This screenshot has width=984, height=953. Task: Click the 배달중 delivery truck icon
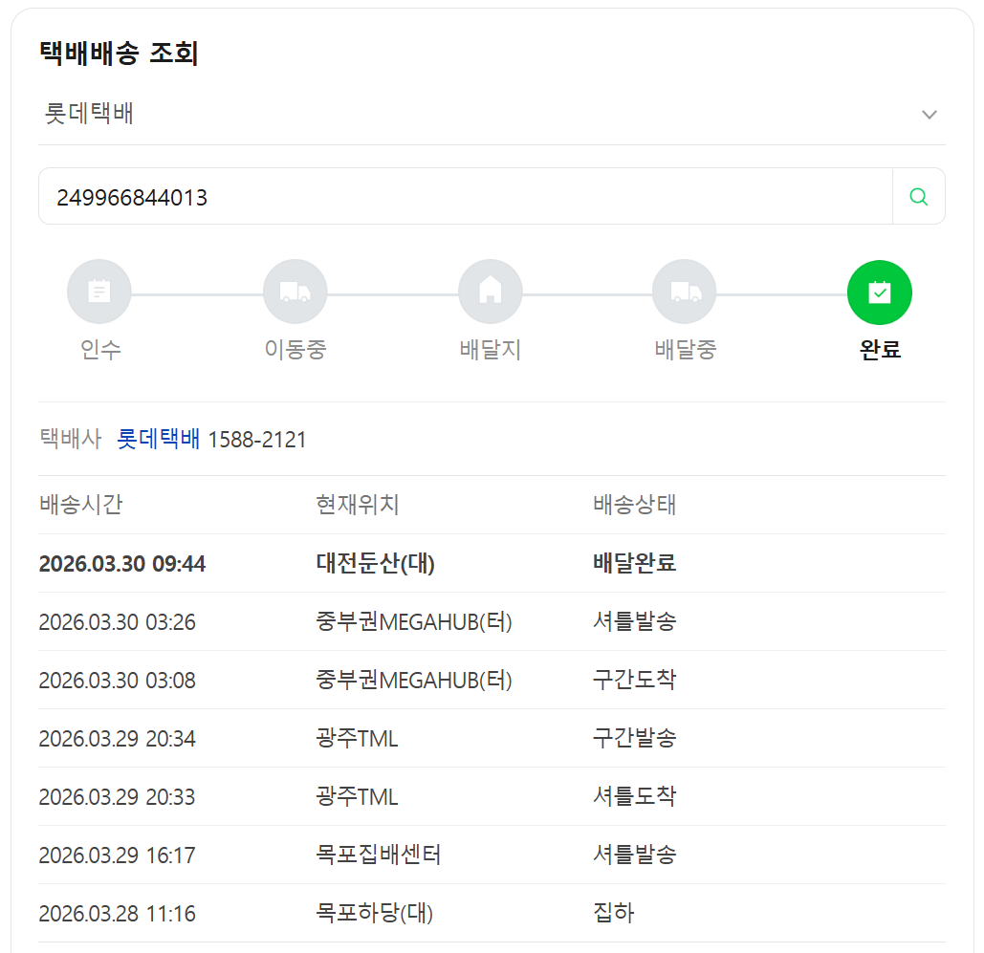pos(685,292)
